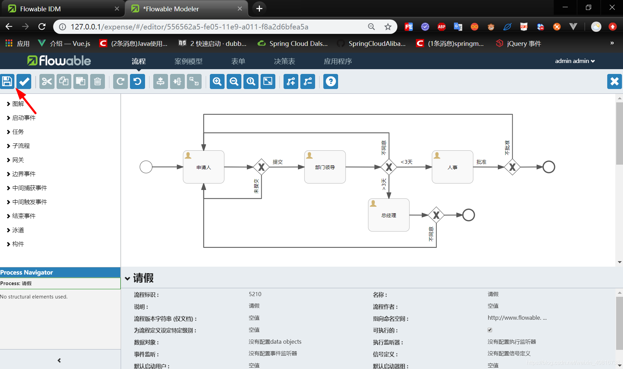This screenshot has width=623, height=369.
Task: Toggle the 请假 properties section collapse arrow
Action: tap(128, 278)
